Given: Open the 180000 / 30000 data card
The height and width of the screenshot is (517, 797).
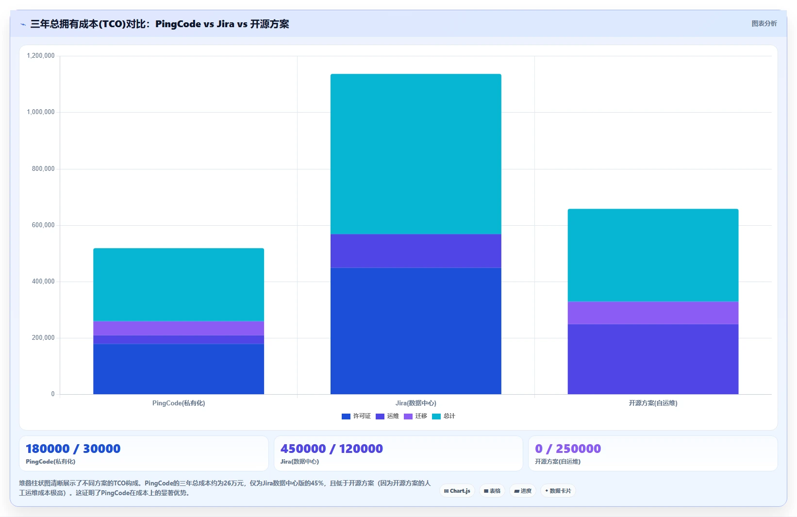Looking at the screenshot, I should (x=144, y=453).
